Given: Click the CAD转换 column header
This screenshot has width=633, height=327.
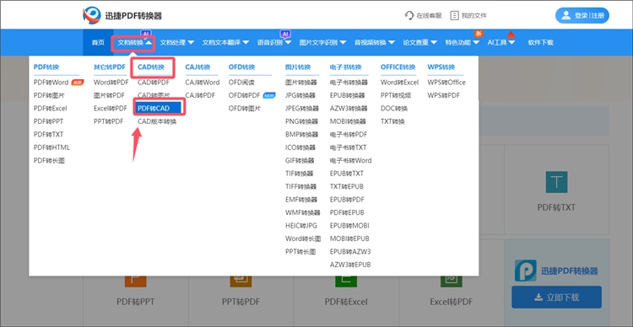Looking at the screenshot, I should click(151, 67).
